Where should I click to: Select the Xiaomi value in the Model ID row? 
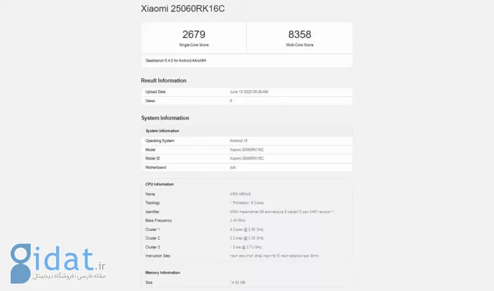247,158
